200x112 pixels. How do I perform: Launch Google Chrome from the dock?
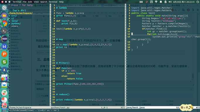[4, 23]
